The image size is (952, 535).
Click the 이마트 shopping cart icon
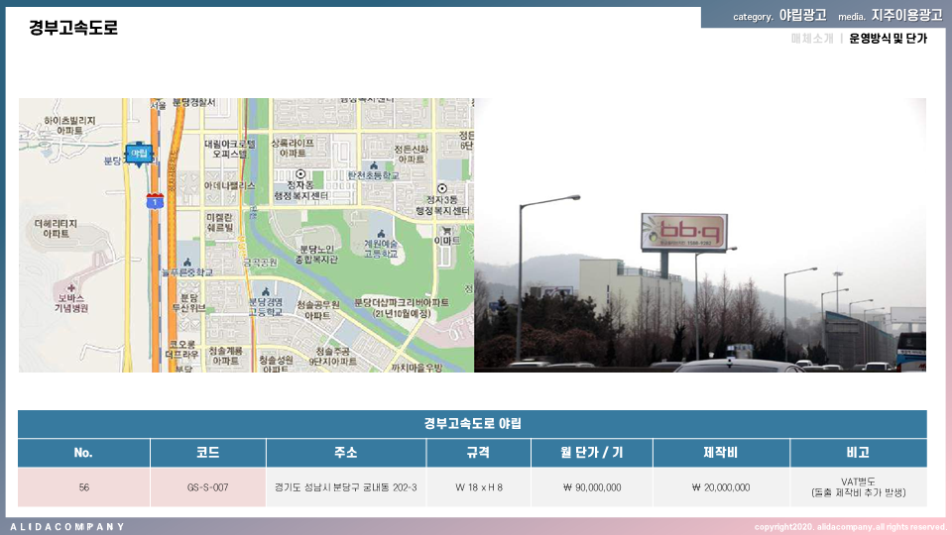click(x=447, y=230)
